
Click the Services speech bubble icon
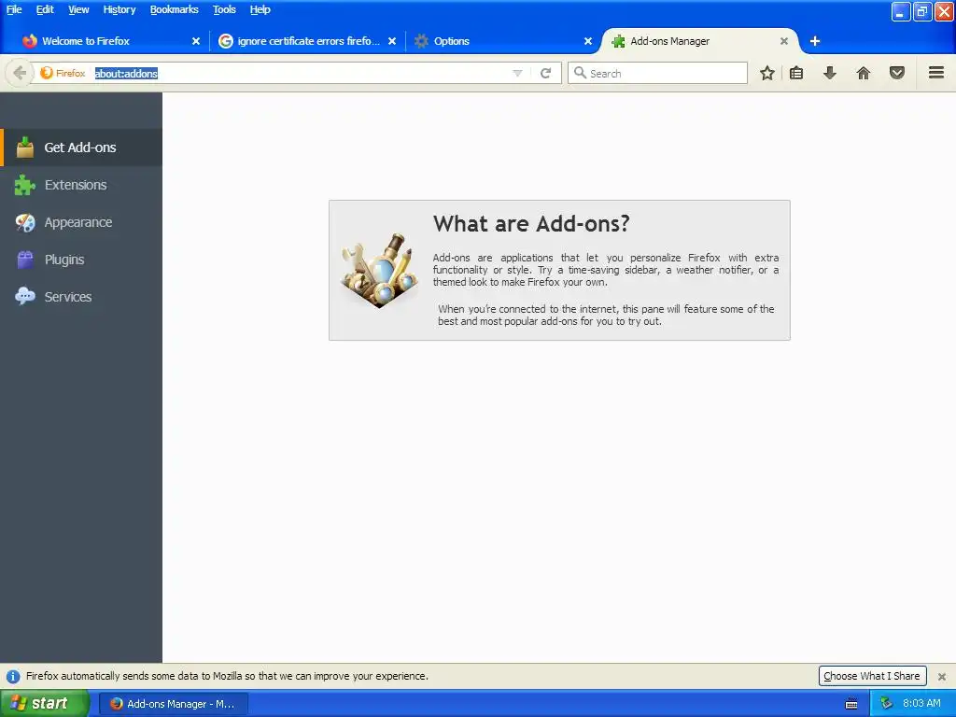[25, 297]
